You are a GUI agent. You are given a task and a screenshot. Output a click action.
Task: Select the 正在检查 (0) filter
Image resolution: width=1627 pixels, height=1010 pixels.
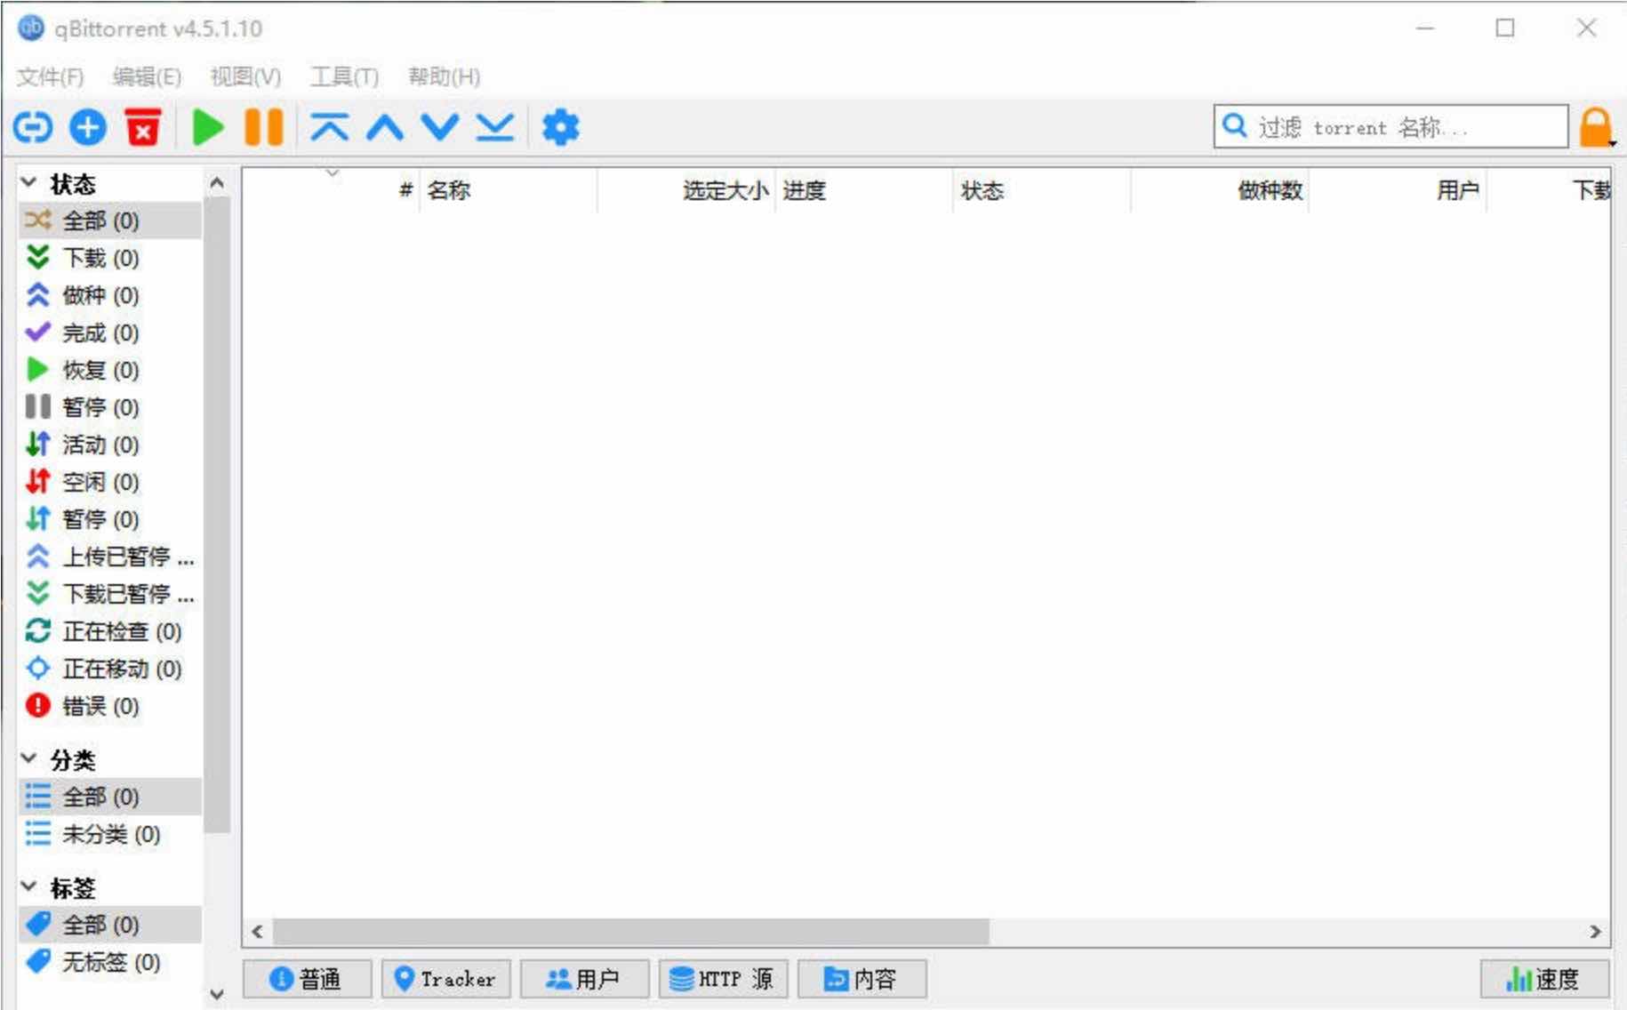pos(110,631)
